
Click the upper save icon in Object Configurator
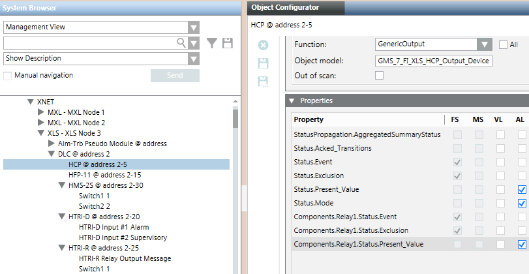[x=263, y=63]
